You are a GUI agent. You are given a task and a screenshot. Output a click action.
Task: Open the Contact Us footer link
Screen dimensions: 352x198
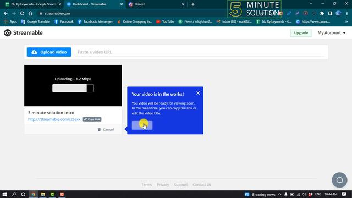tap(202, 185)
